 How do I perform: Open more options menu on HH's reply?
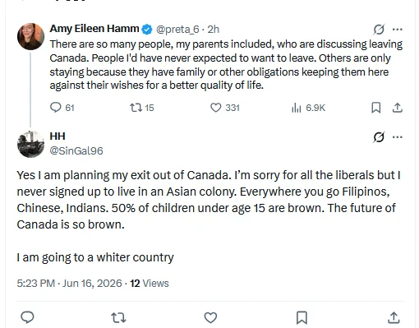398,136
